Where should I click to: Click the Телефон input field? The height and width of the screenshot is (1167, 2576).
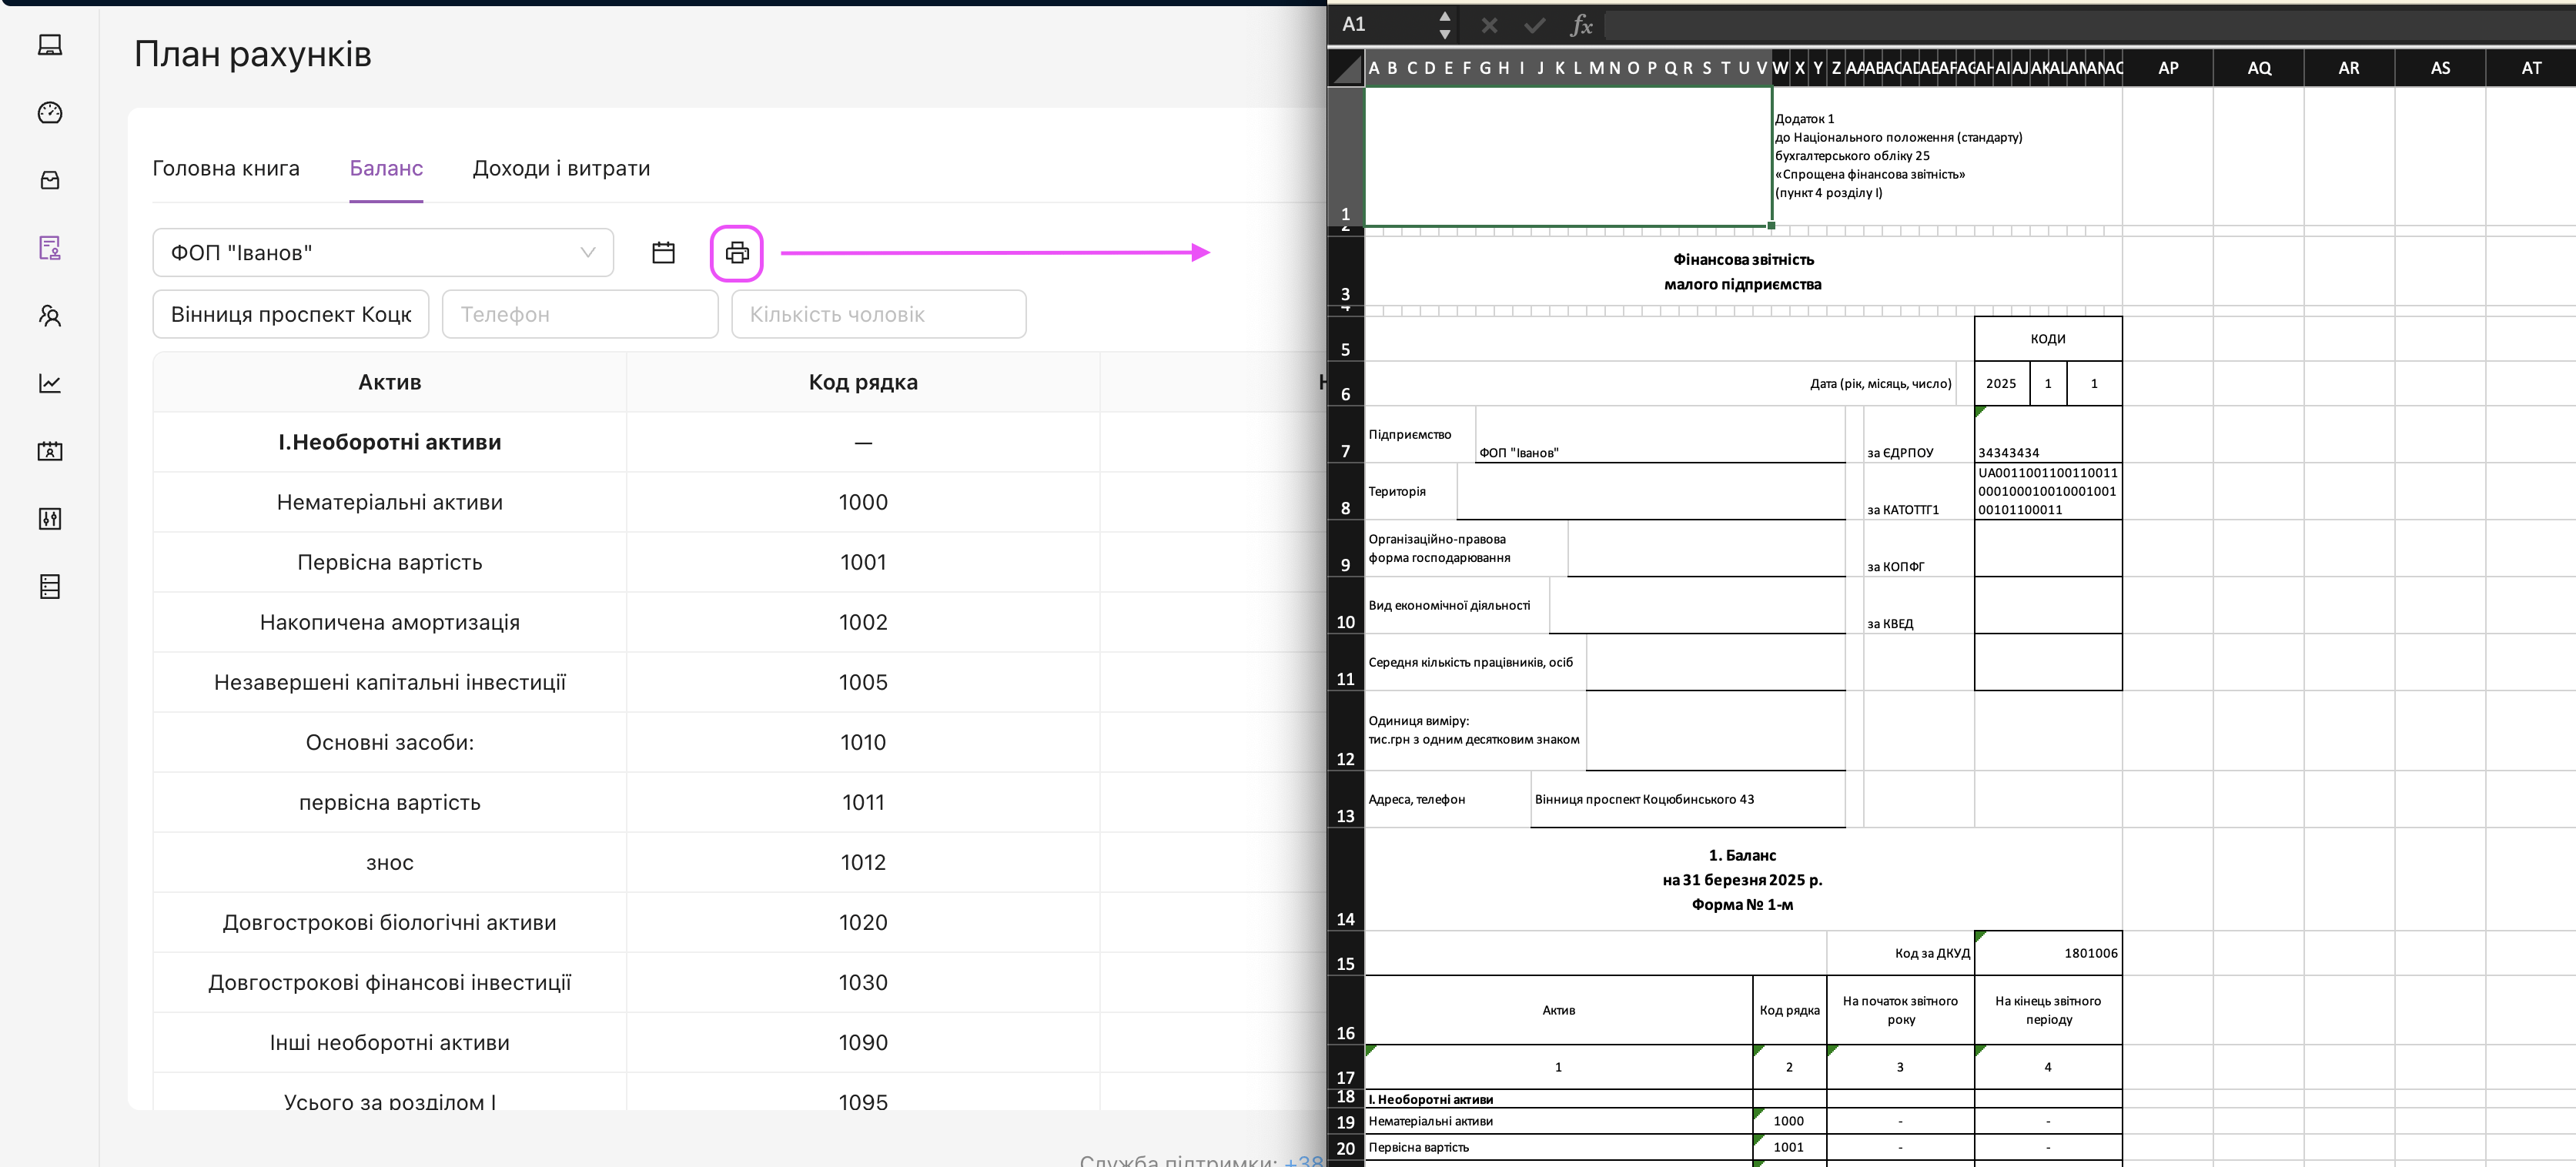[580, 314]
